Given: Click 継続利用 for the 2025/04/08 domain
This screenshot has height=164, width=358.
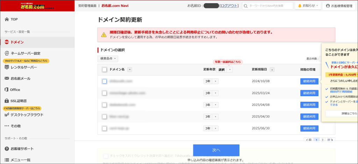Looking at the screenshot, I should tap(309, 105).
